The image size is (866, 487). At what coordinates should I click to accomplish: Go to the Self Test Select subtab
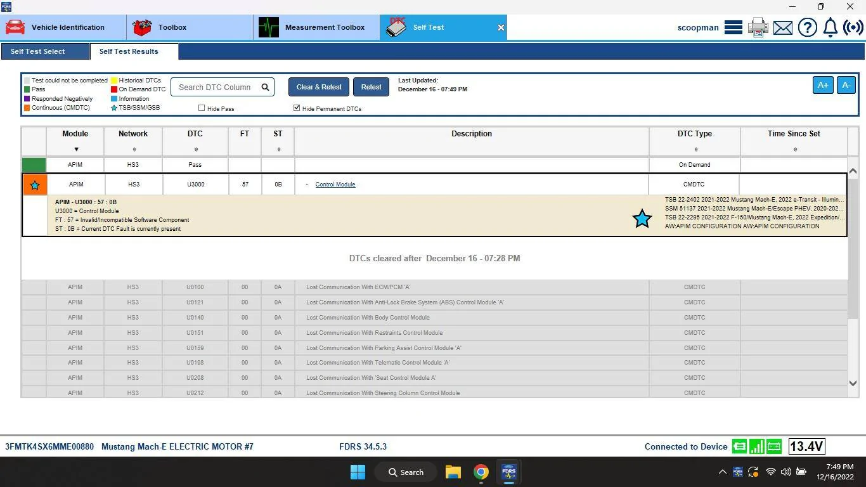tap(46, 51)
